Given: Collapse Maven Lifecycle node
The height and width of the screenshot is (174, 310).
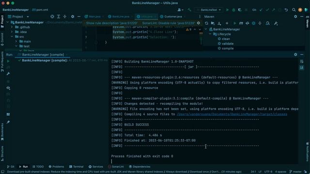Looking at the screenshot, I should [210, 34].
